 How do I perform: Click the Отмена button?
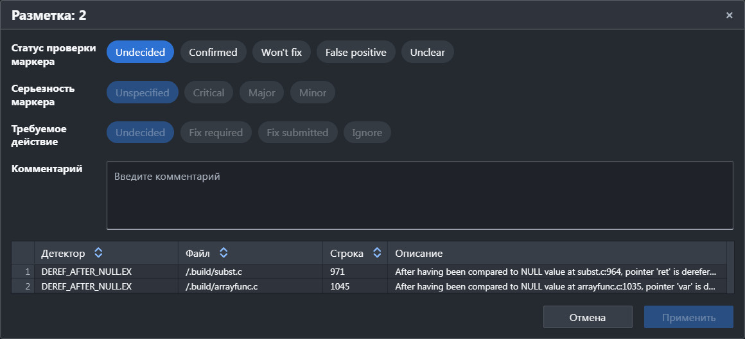click(x=587, y=317)
